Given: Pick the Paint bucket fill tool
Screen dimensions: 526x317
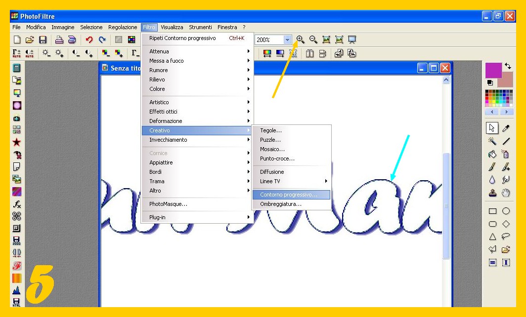Looking at the screenshot, I should click(492, 155).
